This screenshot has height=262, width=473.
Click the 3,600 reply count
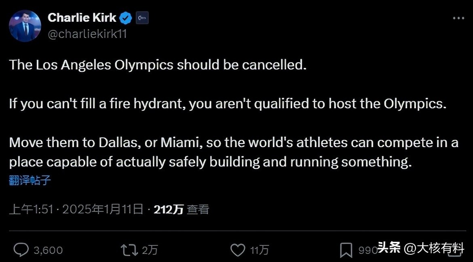click(x=48, y=250)
